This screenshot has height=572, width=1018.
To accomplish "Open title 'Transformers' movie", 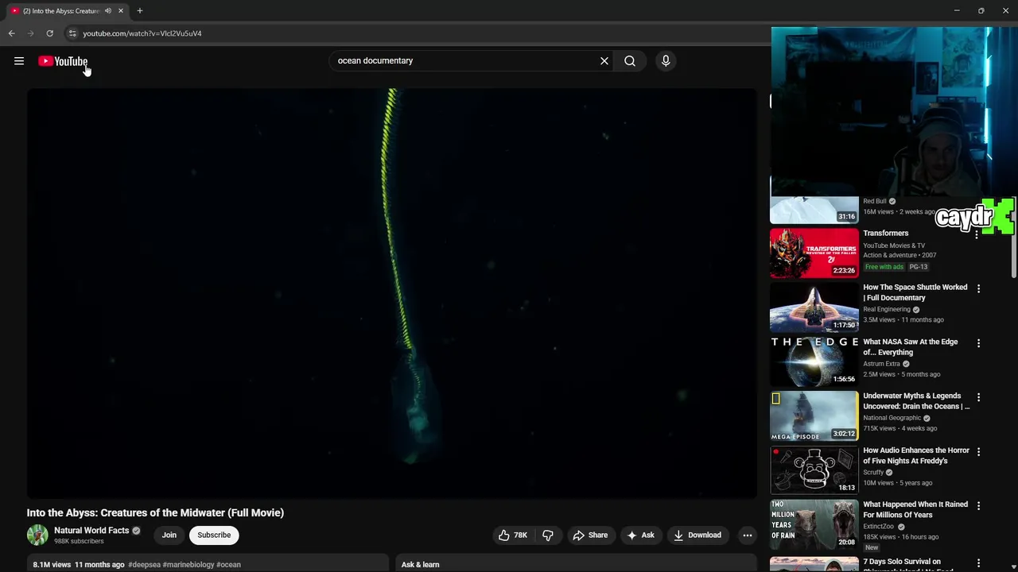I will (886, 233).
